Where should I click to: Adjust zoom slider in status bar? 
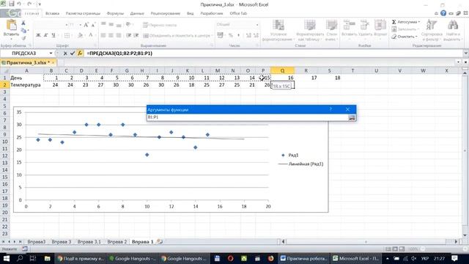(443, 249)
